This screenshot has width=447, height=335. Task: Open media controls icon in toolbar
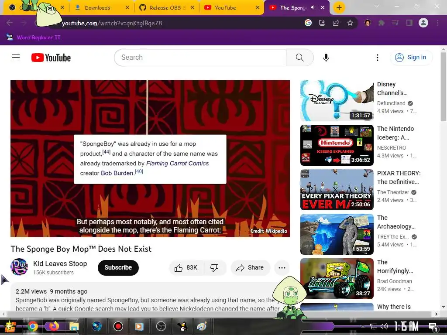click(395, 23)
